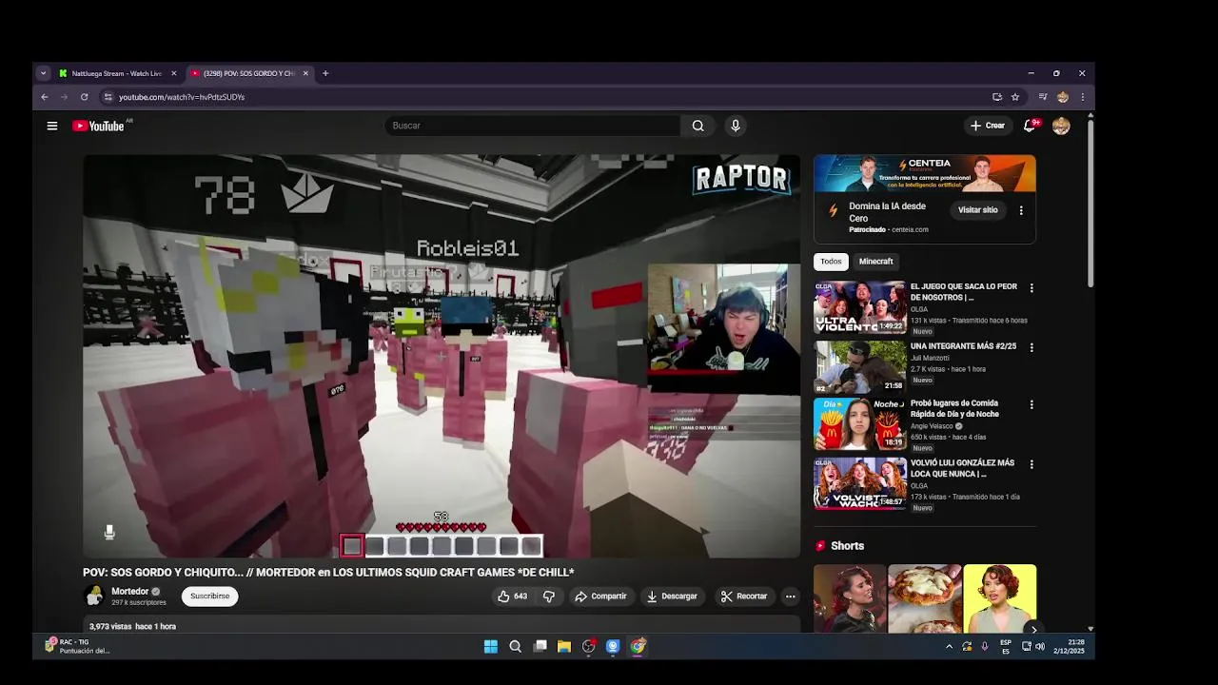Screen dimensions: 1218x685
Task: Switch to the Nattluega Stream tab
Action: tap(117, 73)
